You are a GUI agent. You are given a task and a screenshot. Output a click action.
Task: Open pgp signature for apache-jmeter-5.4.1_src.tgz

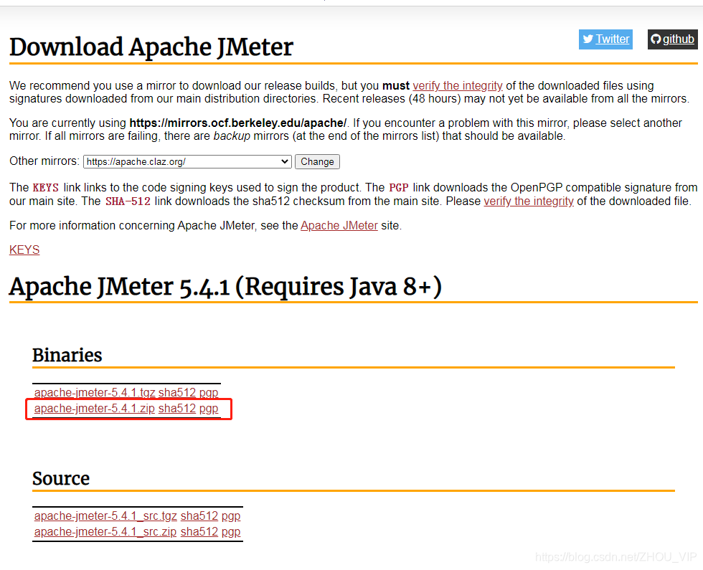click(x=231, y=516)
